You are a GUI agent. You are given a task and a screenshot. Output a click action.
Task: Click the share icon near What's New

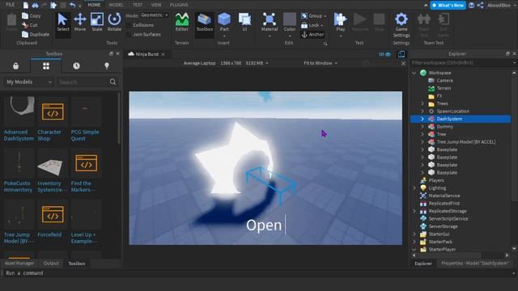(480, 5)
